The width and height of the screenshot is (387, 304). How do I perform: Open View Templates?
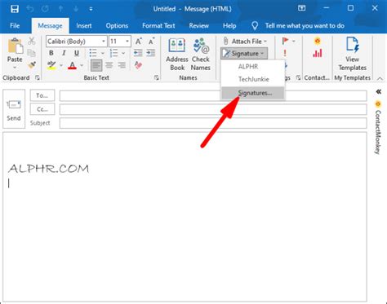[353, 55]
